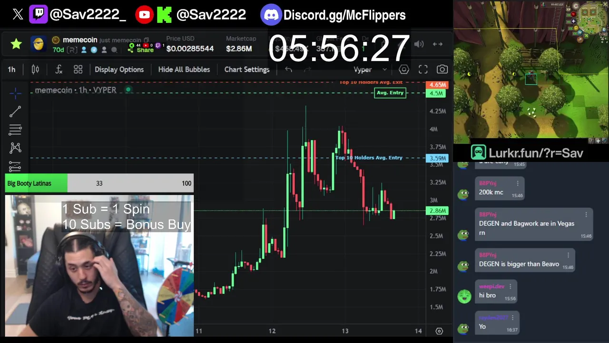Image resolution: width=609 pixels, height=343 pixels.
Task: Open the chart layout grid selector
Action: (x=78, y=70)
